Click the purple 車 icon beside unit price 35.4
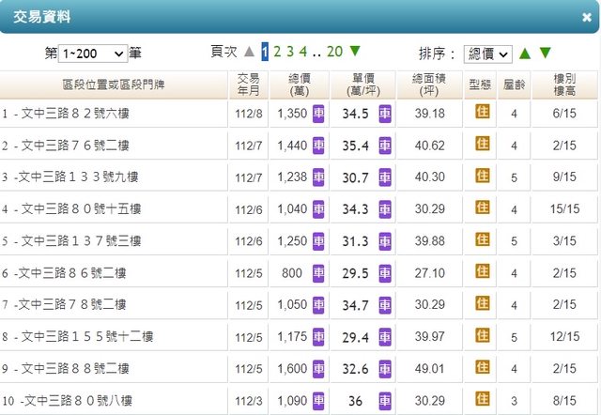The width and height of the screenshot is (601, 415). pyautogui.click(x=385, y=146)
